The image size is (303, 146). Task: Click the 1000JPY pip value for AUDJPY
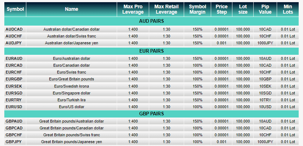[265, 43]
